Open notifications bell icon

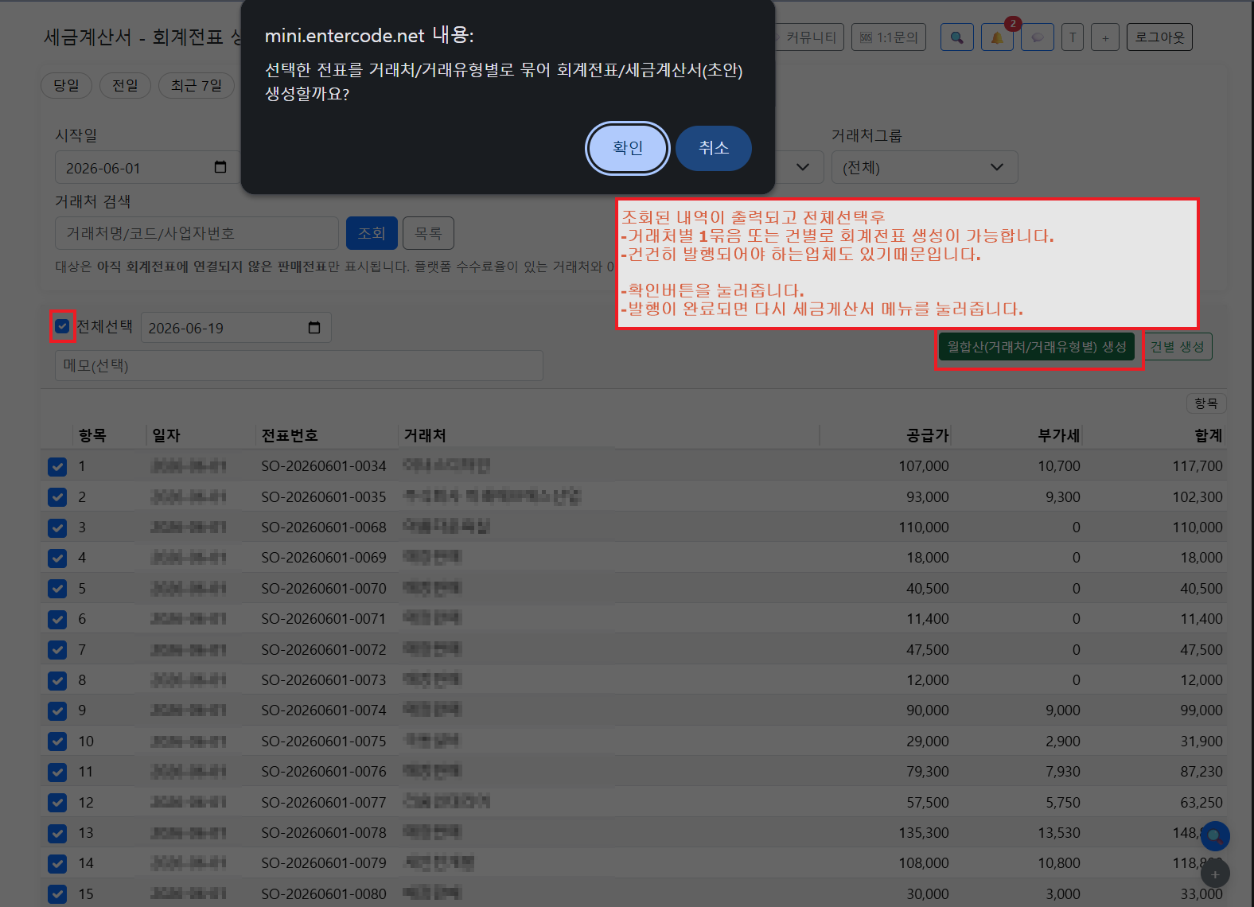(997, 37)
